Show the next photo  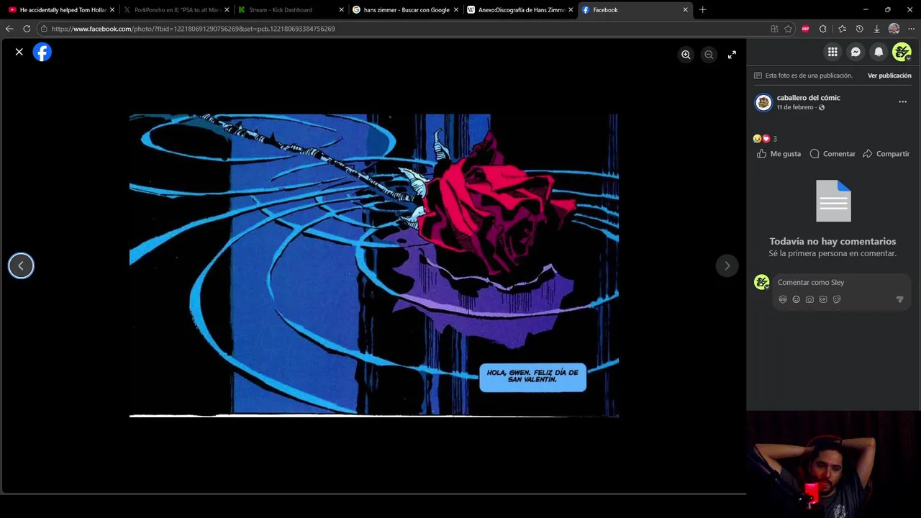click(727, 265)
